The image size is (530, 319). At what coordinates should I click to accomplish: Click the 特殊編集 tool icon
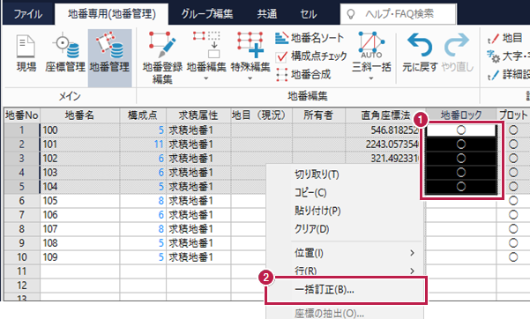click(250, 52)
